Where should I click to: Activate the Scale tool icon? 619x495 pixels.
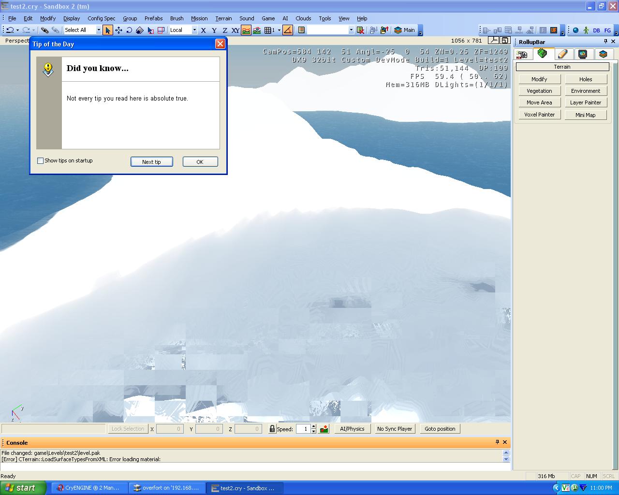tap(140, 30)
